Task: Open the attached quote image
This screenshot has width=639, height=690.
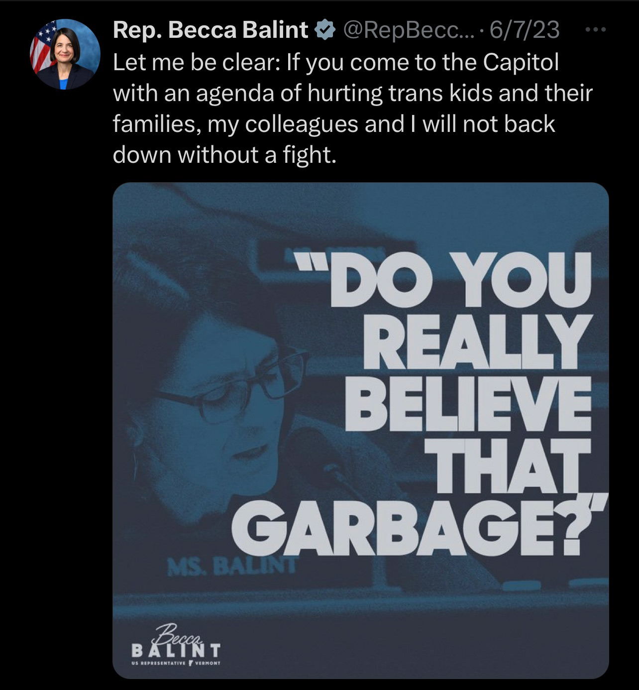Action: pyautogui.click(x=361, y=431)
